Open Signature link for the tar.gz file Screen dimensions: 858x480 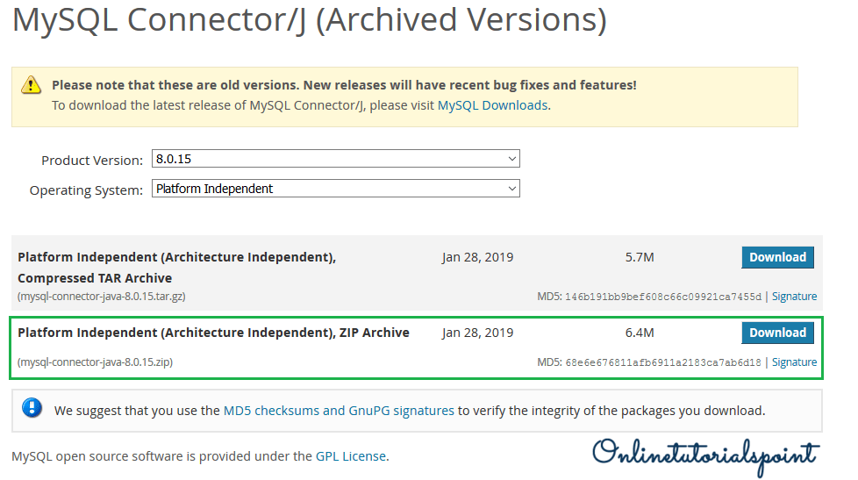(794, 297)
